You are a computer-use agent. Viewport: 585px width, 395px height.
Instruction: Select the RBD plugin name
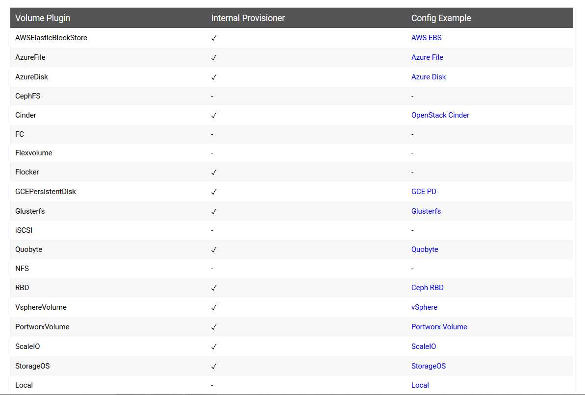point(22,288)
